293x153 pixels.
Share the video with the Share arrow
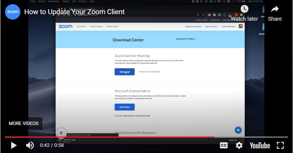275,13
